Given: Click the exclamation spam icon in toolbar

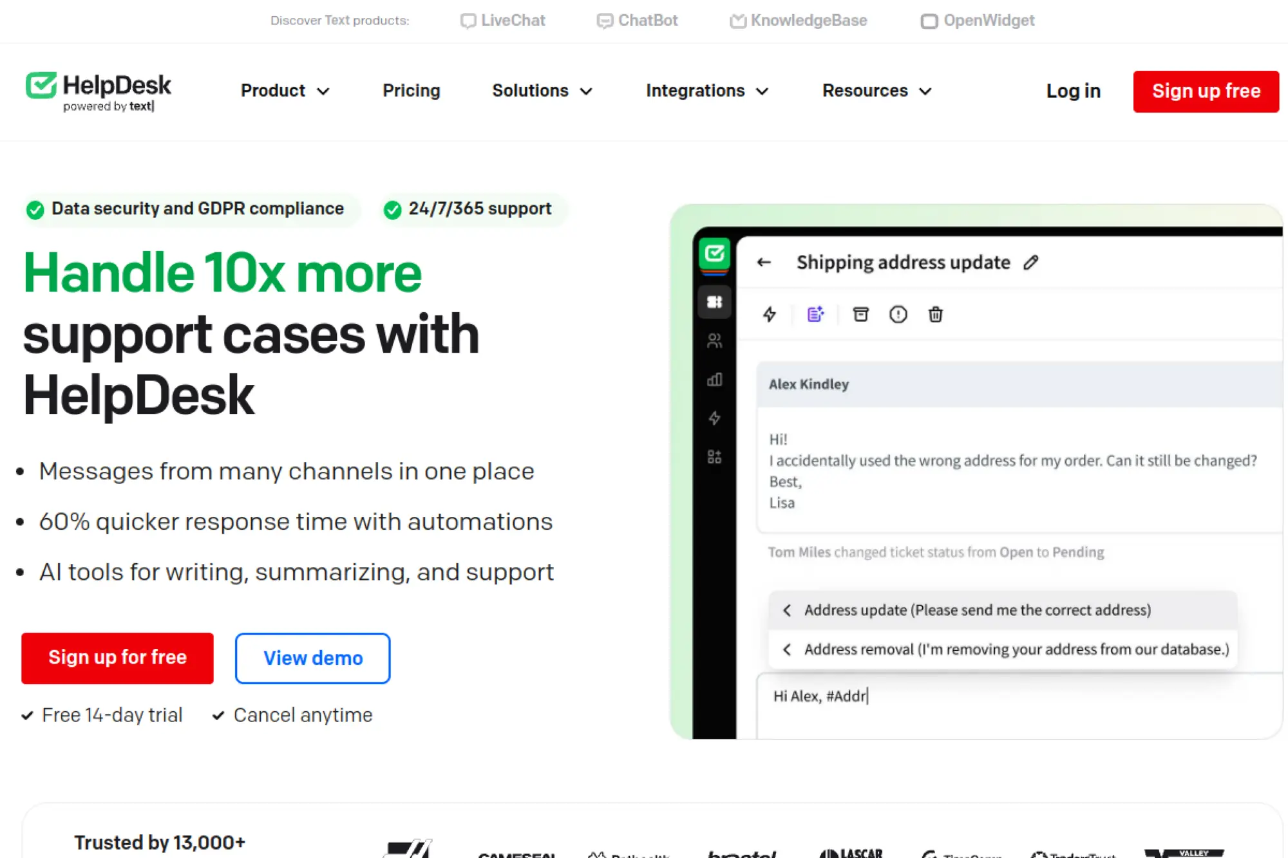Looking at the screenshot, I should tap(898, 314).
